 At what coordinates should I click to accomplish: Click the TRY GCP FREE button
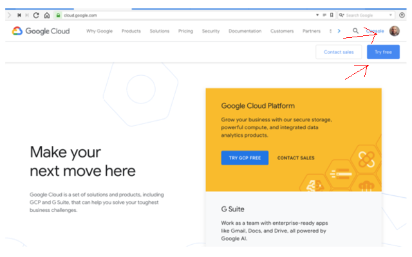pyautogui.click(x=245, y=158)
